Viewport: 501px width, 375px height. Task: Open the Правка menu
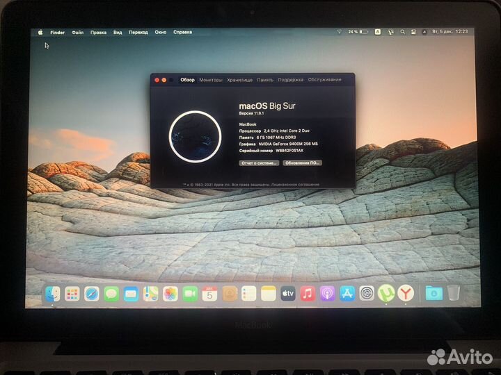click(98, 33)
